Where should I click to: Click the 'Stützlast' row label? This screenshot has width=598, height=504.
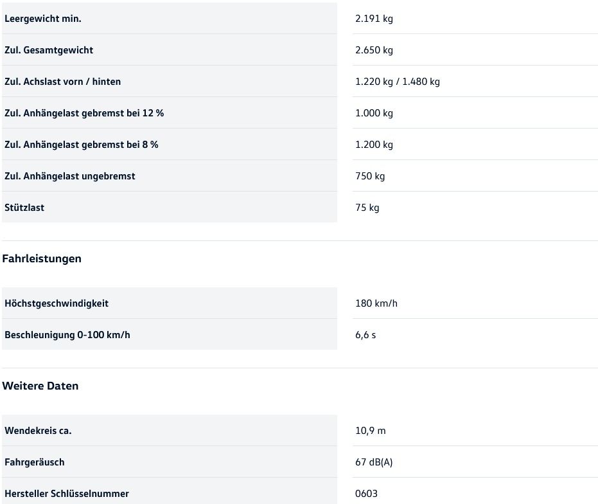point(24,208)
